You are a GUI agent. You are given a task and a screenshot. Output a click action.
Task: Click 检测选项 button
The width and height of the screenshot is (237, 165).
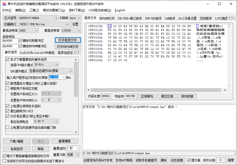coord(17,149)
